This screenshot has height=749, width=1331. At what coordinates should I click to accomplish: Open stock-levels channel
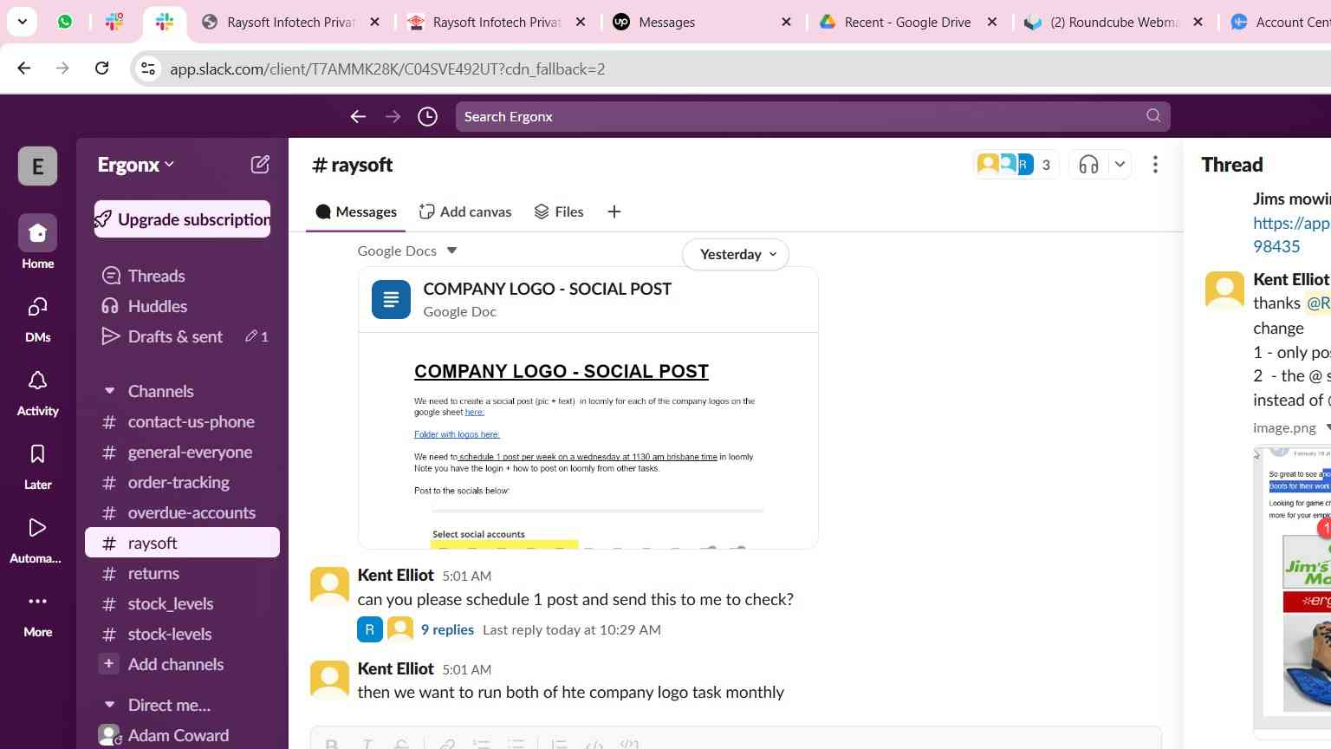pyautogui.click(x=182, y=634)
